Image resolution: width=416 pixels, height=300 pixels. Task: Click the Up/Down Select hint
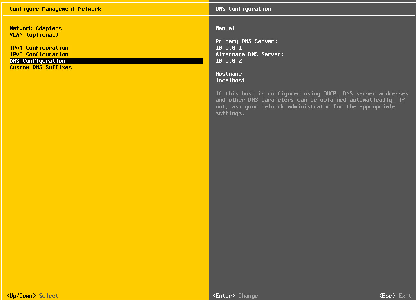coord(32,296)
